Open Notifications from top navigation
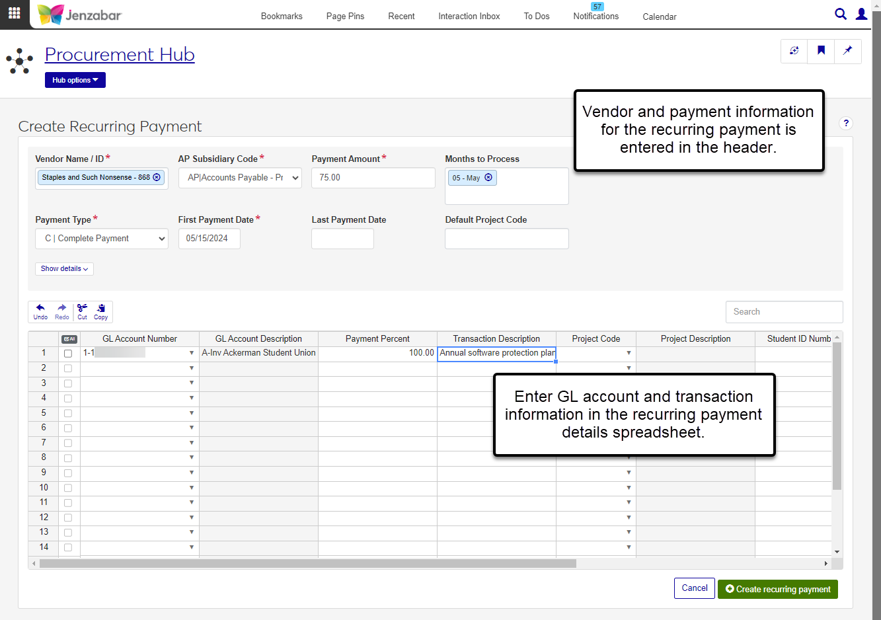The width and height of the screenshot is (881, 620). tap(595, 16)
